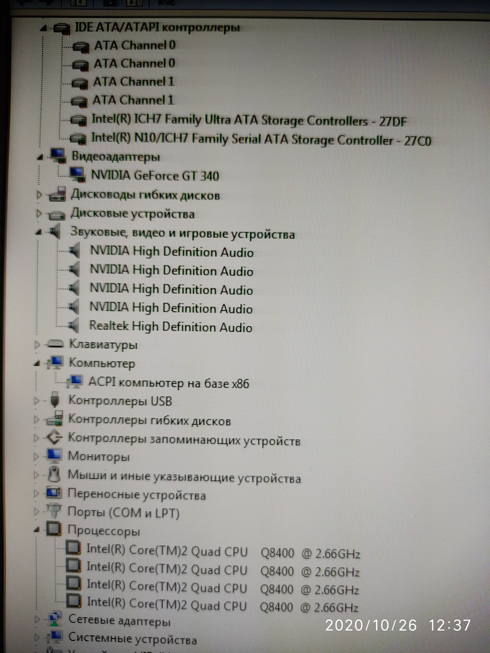Select the first Core 2 Quad Q8400 processor entry
Screen dimensions: 490x653
pyautogui.click(x=223, y=552)
